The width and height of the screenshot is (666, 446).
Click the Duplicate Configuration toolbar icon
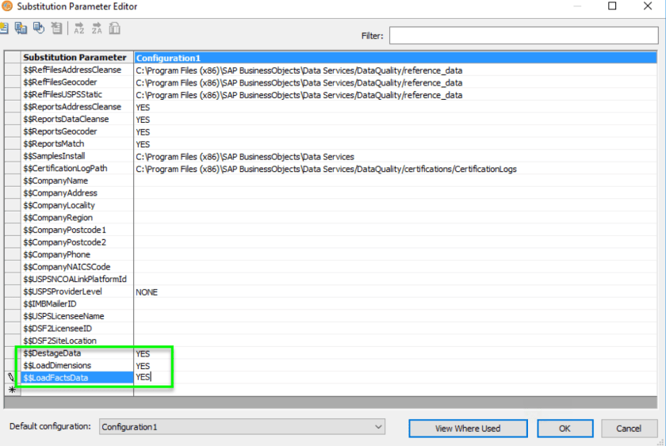pos(21,29)
